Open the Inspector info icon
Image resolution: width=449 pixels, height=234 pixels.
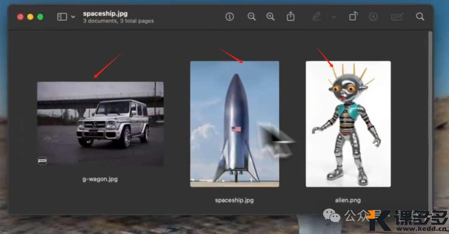(229, 16)
